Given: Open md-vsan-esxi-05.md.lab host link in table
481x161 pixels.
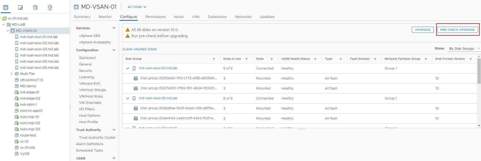Looking at the screenshot, I should pos(158,98).
